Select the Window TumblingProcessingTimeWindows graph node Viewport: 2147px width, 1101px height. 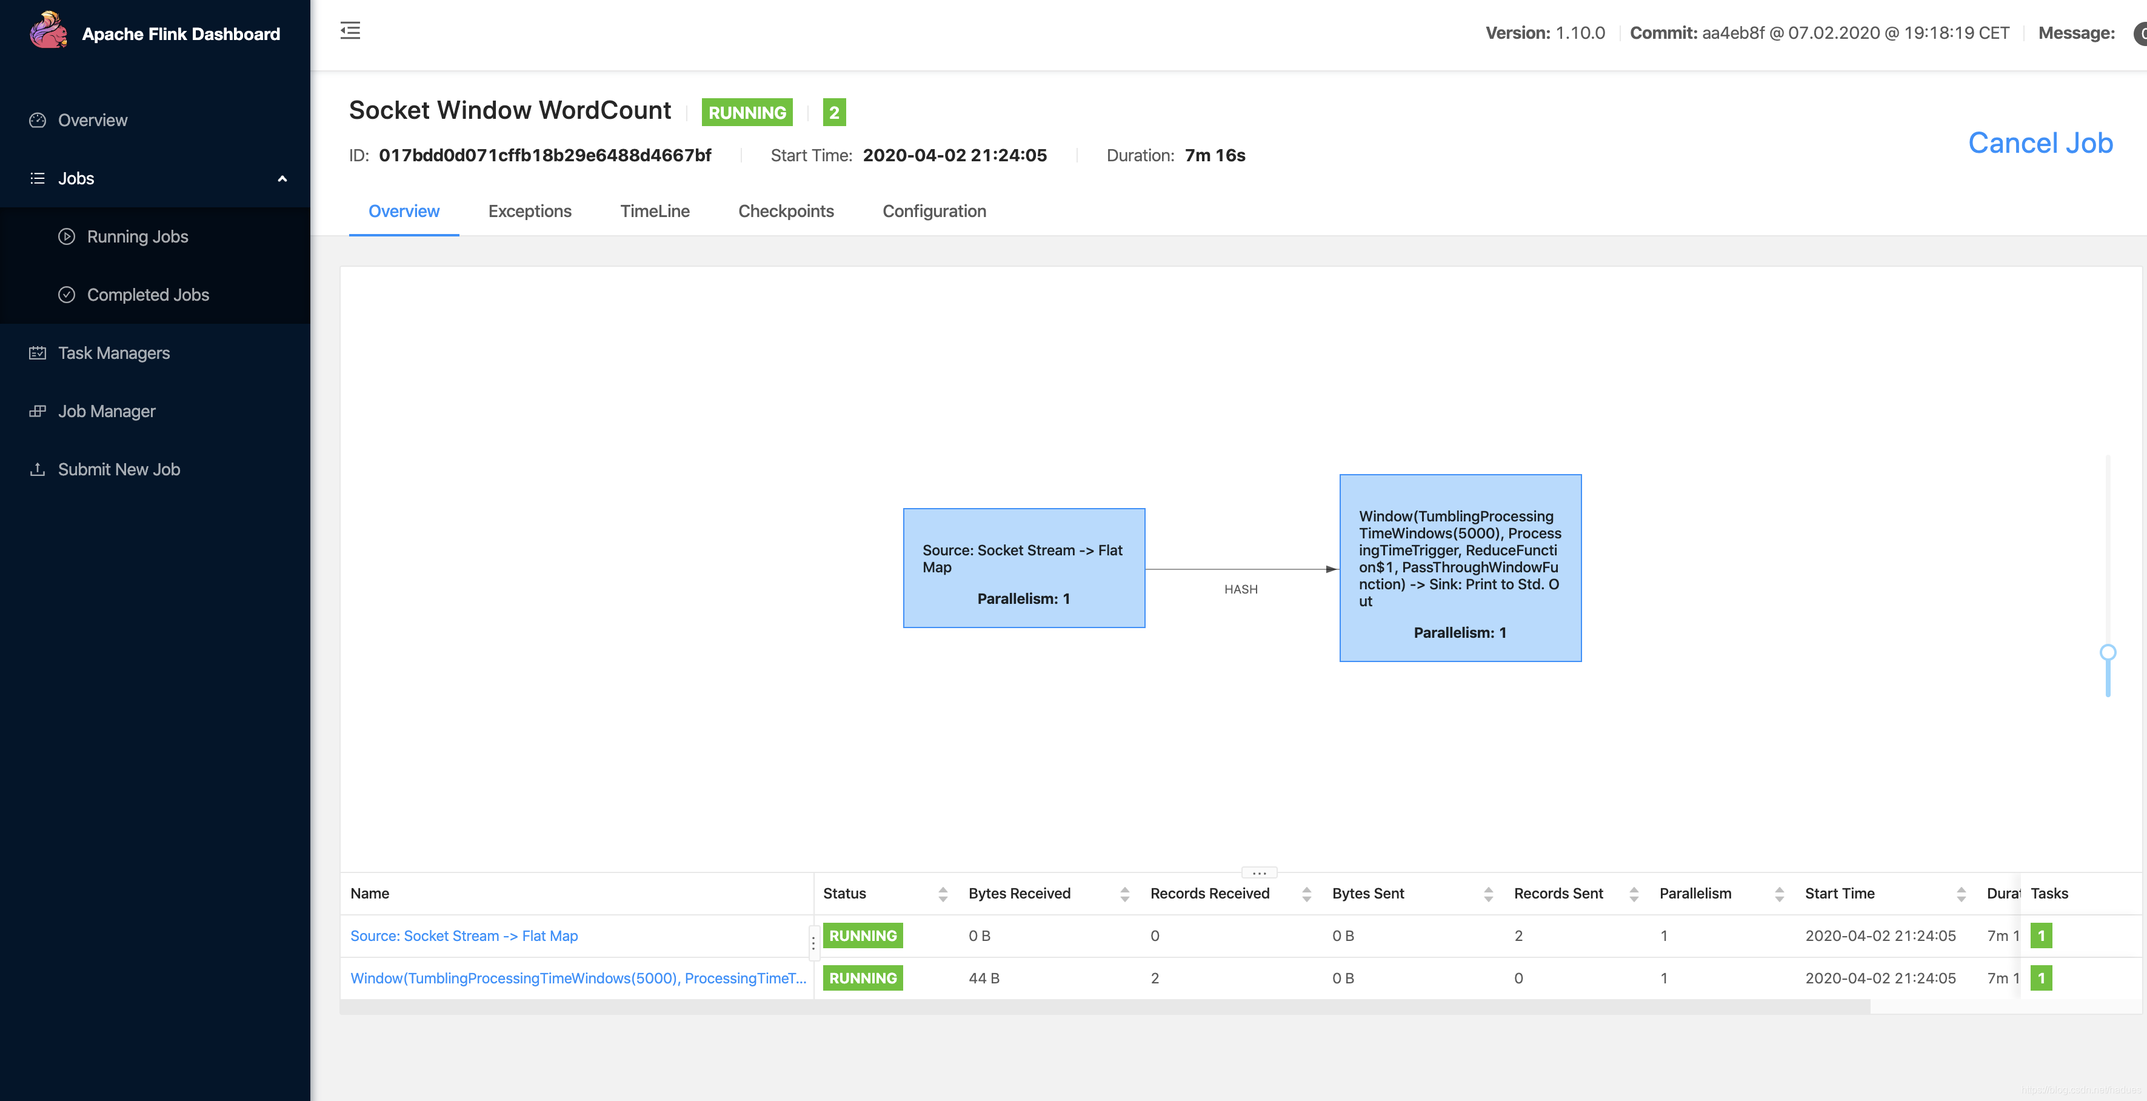[x=1460, y=567]
